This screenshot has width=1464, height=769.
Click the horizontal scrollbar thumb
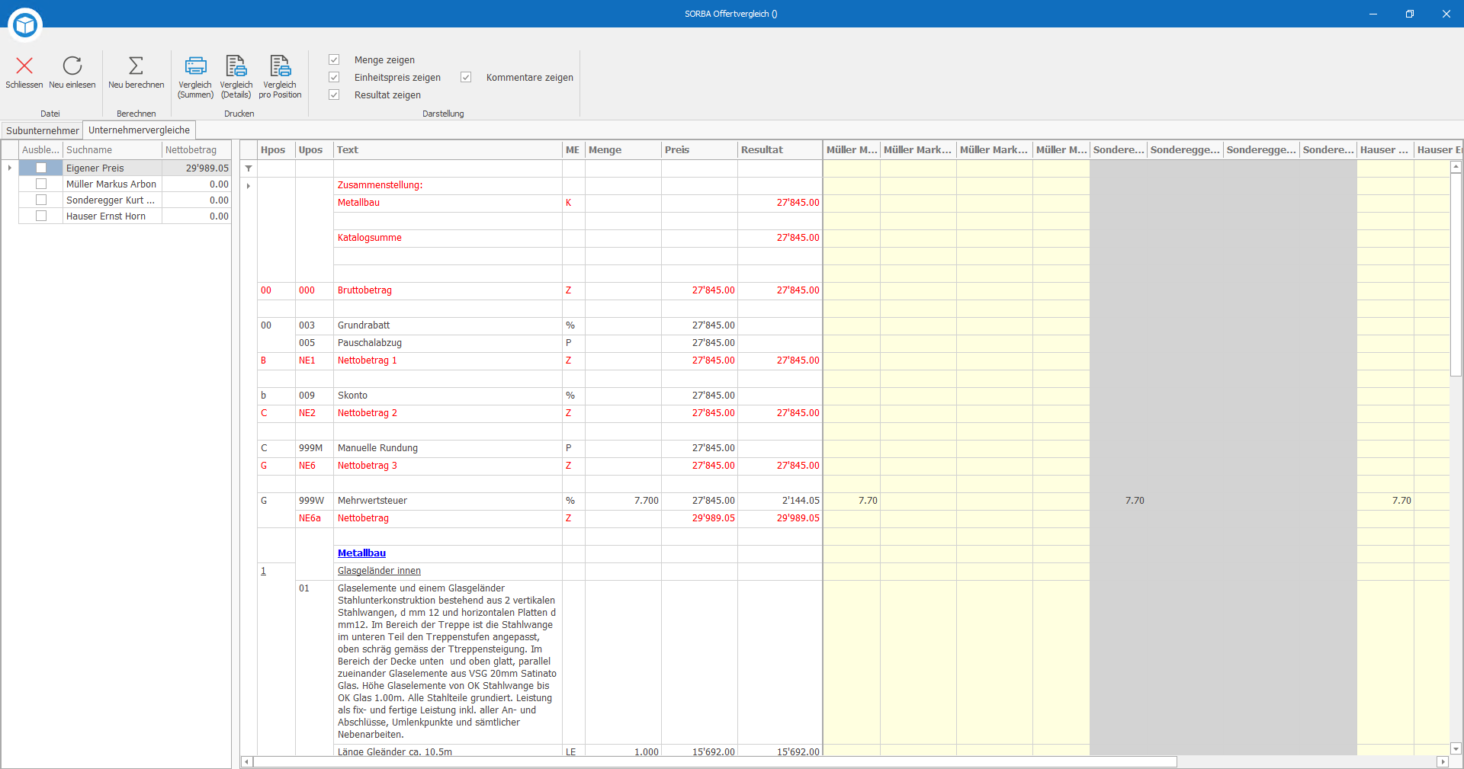tap(715, 762)
